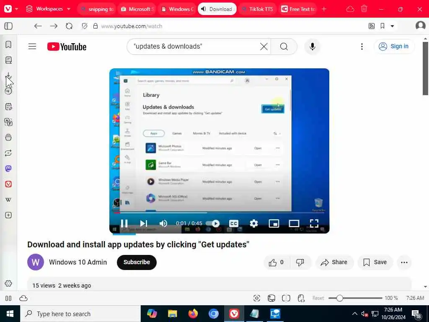The image size is (429, 322).
Task: Switch to the Windows tab
Action: [178, 9]
